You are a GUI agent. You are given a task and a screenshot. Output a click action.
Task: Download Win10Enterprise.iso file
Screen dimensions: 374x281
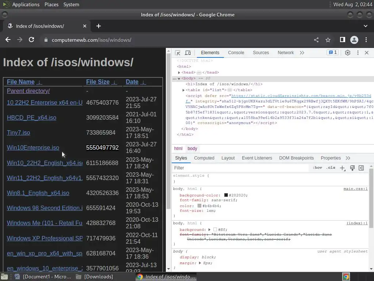(33, 148)
